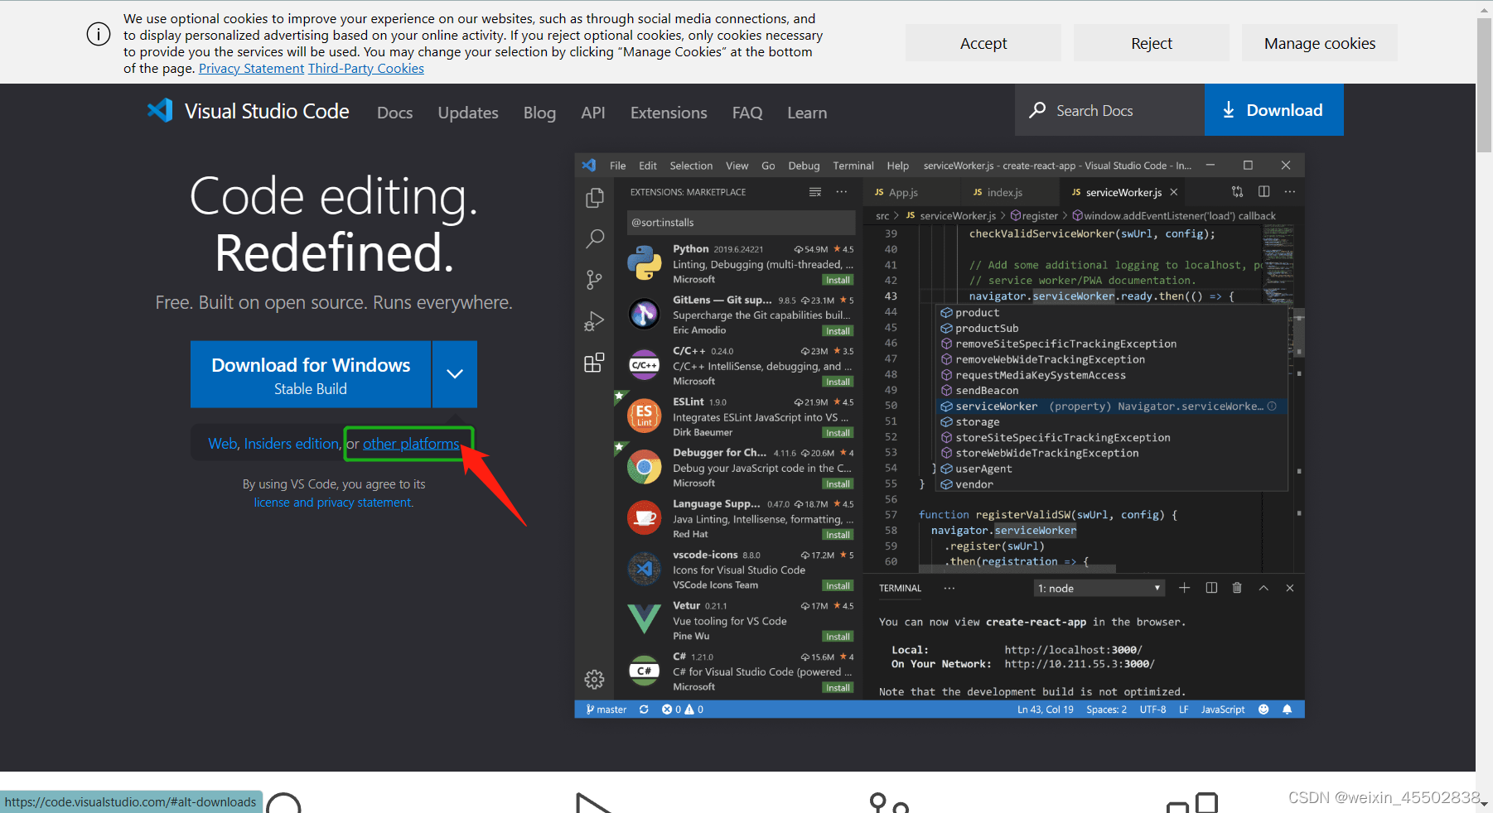The height and width of the screenshot is (813, 1493).
Task: Click the Accept cookies button
Action: click(983, 43)
